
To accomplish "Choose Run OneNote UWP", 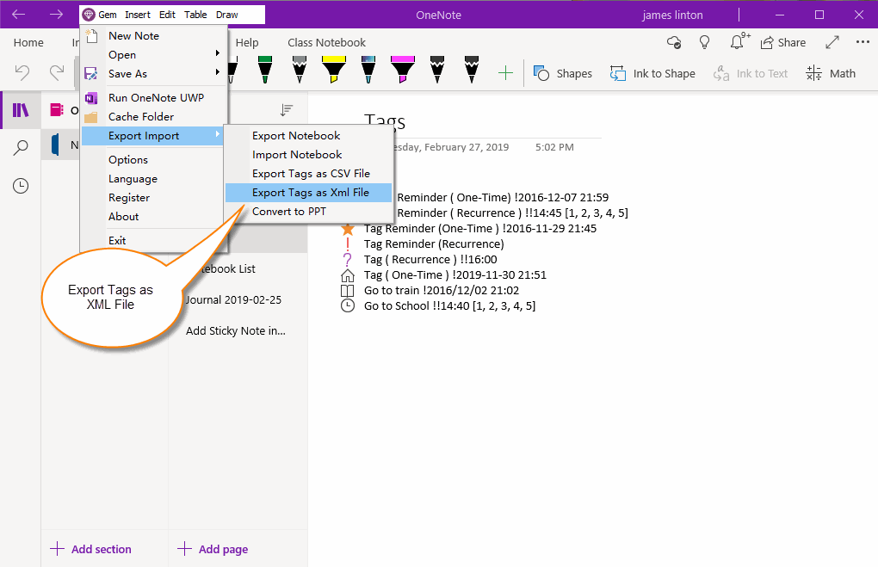I will 154,98.
